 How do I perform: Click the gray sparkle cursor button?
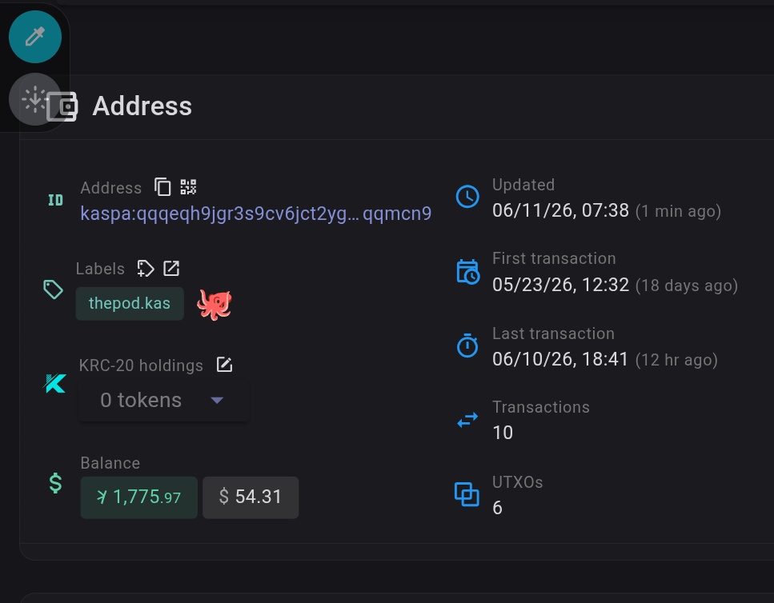[x=35, y=99]
